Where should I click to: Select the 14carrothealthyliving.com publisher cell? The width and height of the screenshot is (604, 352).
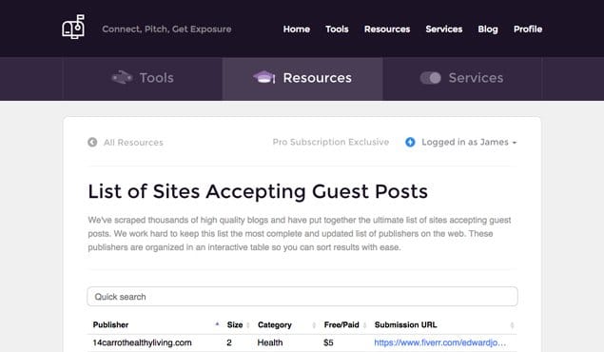click(x=142, y=342)
